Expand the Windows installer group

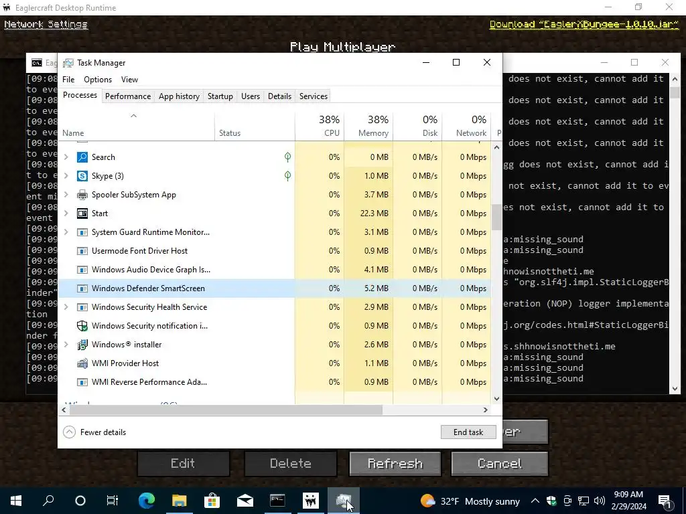click(x=66, y=345)
